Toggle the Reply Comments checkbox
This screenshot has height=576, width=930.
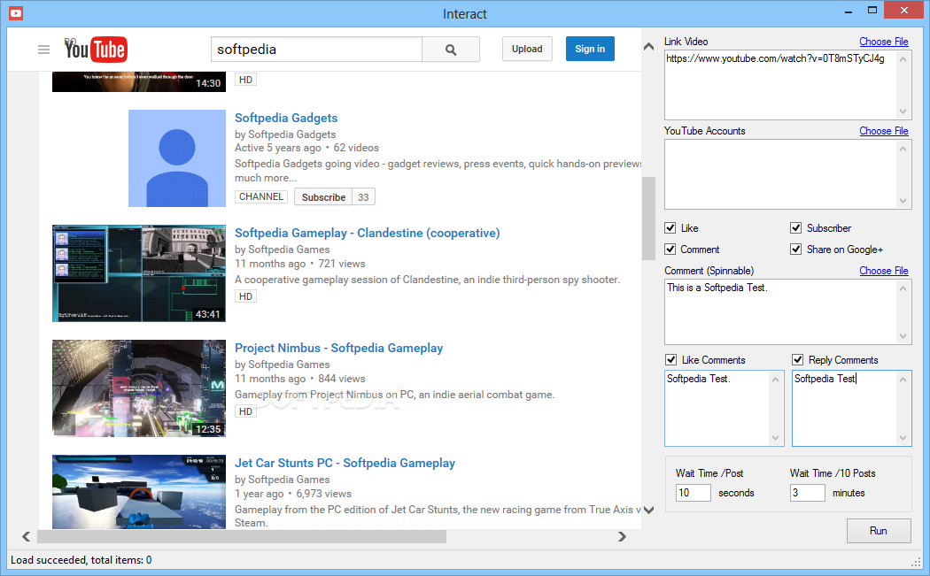tap(798, 360)
